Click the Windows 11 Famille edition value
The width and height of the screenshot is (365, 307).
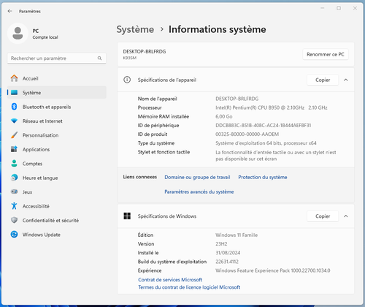coord(237,235)
